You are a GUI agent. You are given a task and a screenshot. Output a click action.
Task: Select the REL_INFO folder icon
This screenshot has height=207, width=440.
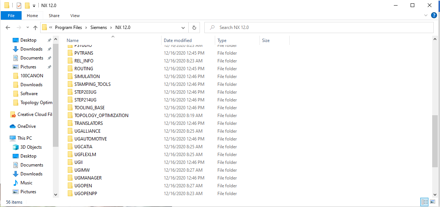pyautogui.click(x=70, y=61)
